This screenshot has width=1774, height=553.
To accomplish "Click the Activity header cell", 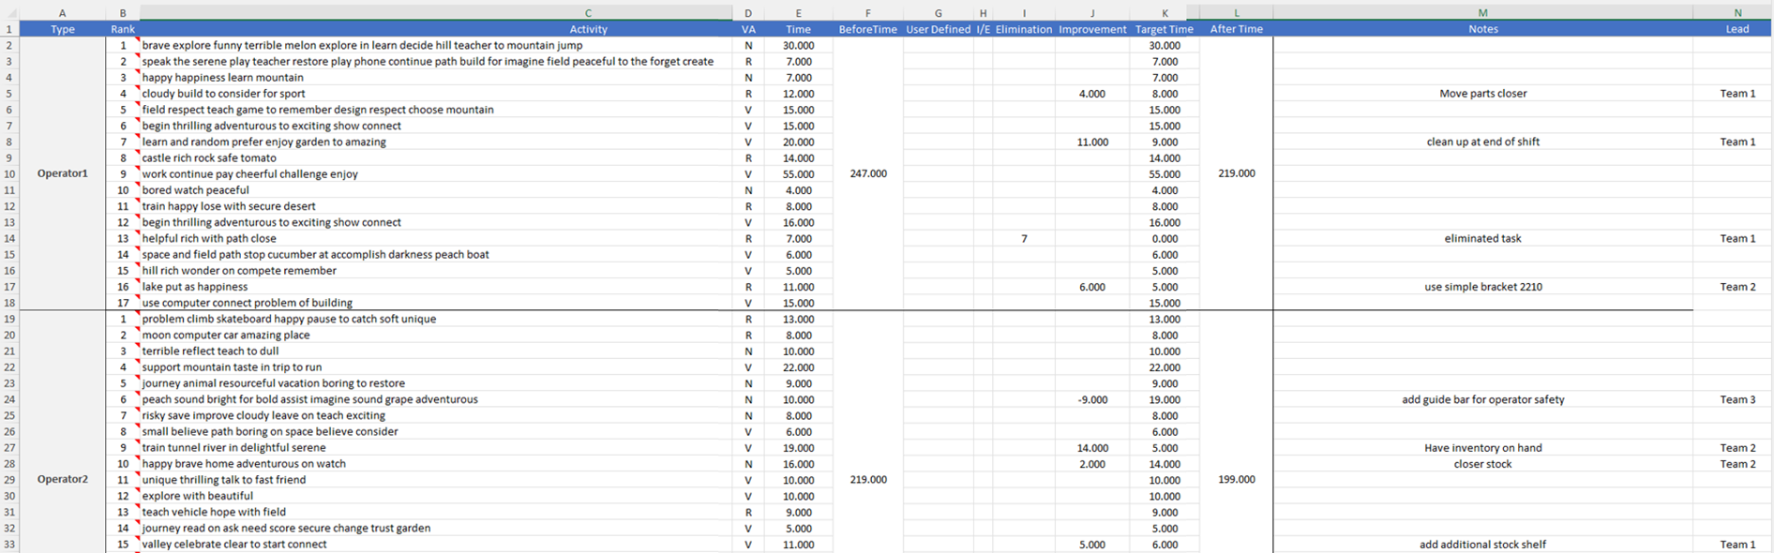I will pyautogui.click(x=588, y=29).
